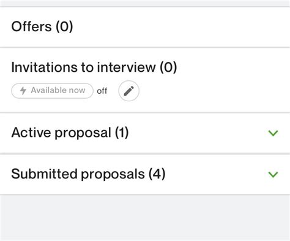Click the '(4)' count on Submitted proposals
290x241 pixels.
coord(157,174)
